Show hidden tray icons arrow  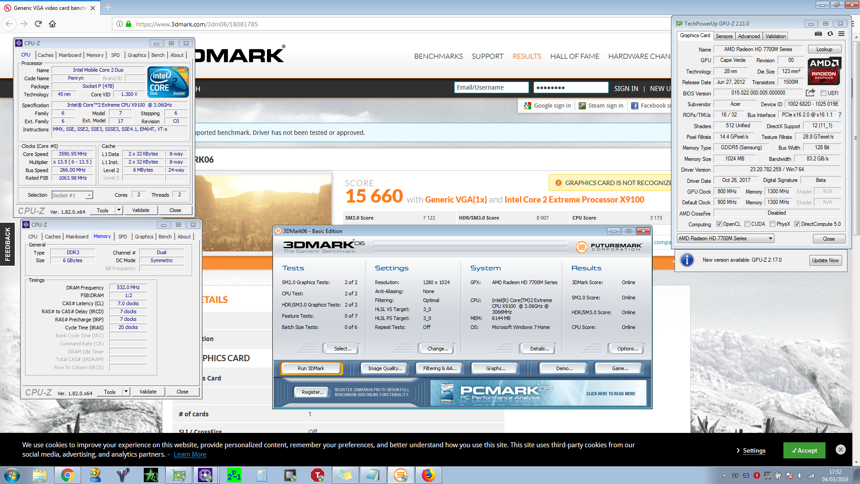(724, 476)
